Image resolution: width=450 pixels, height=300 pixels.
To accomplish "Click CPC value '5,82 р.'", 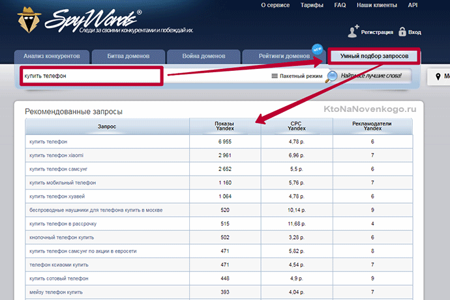I will [x=297, y=251].
